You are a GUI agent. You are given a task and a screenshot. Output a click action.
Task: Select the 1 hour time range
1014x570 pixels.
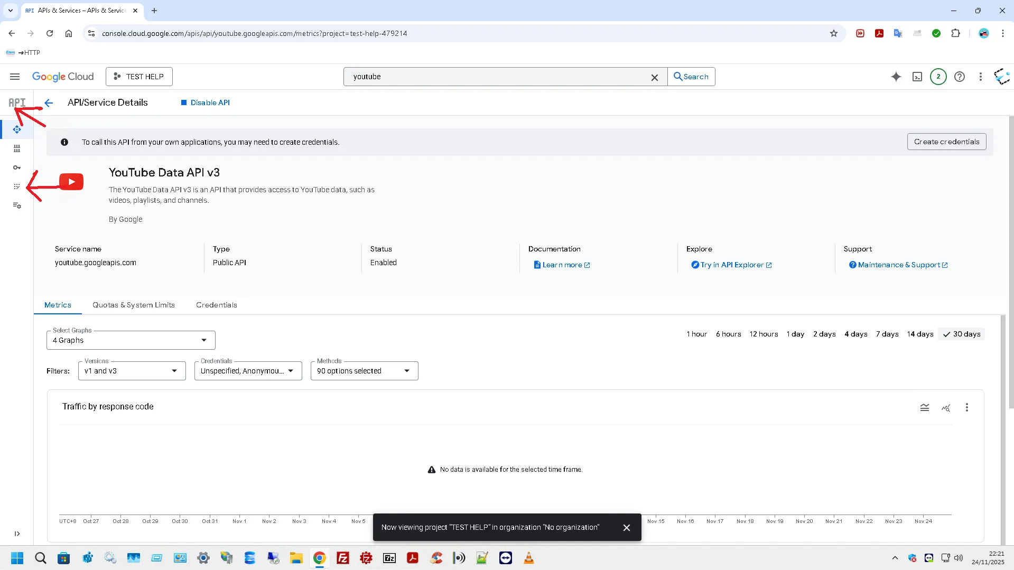pyautogui.click(x=696, y=334)
